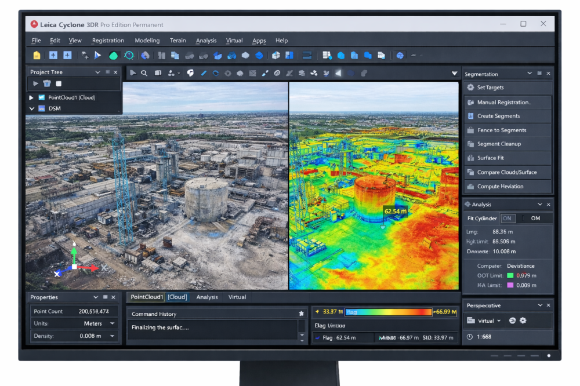The width and height of the screenshot is (580, 386).
Task: Click Compare Clouds/Surface button
Action: [x=507, y=172]
